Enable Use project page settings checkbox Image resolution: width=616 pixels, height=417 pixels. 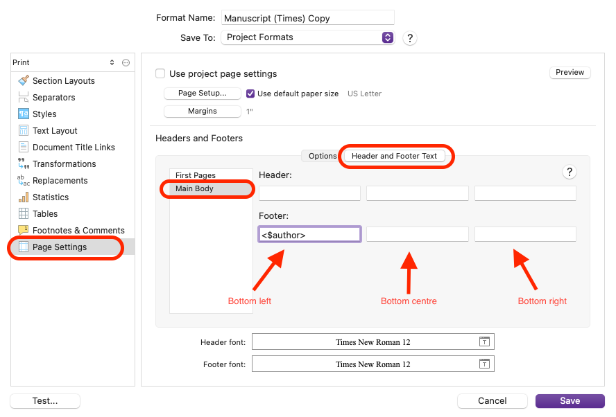pos(161,74)
